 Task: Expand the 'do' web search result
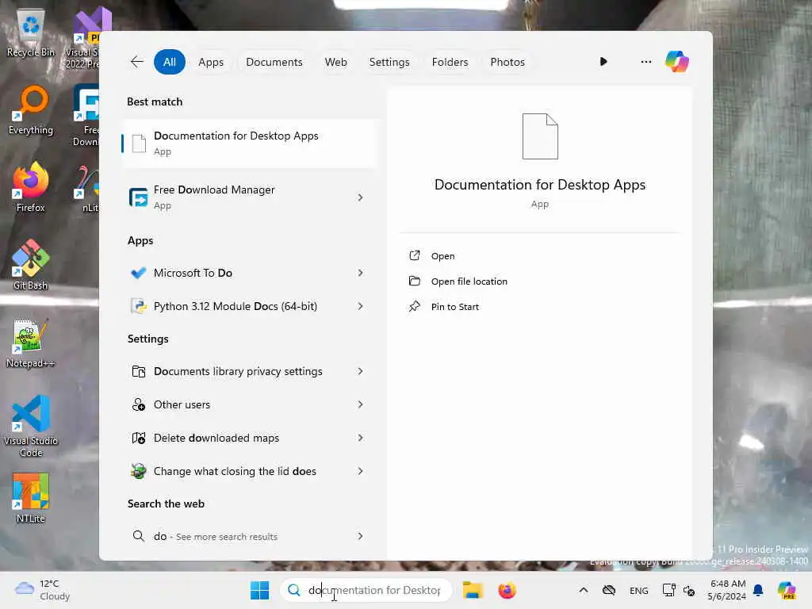click(x=360, y=536)
